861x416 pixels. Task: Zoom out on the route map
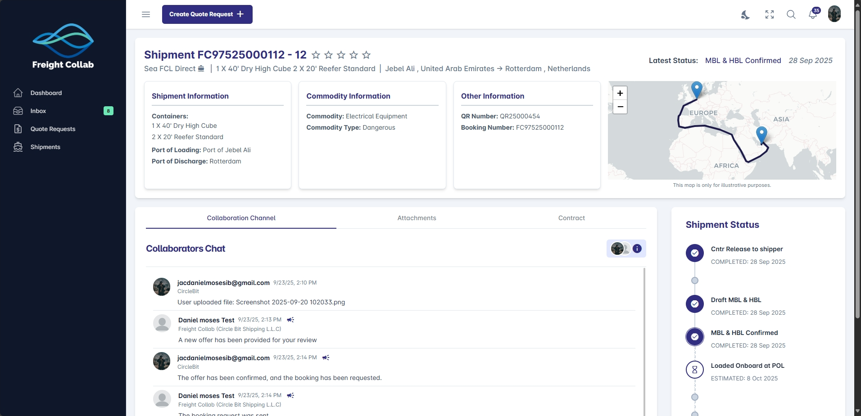coord(620,107)
